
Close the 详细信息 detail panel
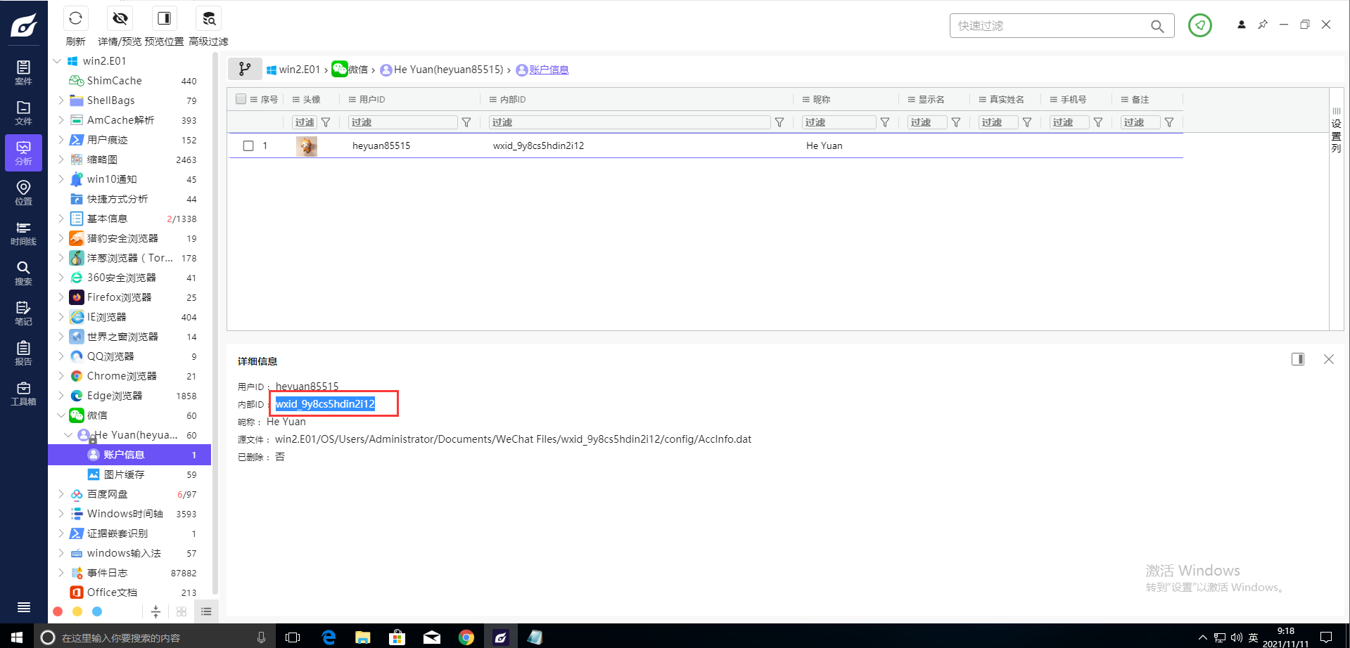(x=1329, y=359)
